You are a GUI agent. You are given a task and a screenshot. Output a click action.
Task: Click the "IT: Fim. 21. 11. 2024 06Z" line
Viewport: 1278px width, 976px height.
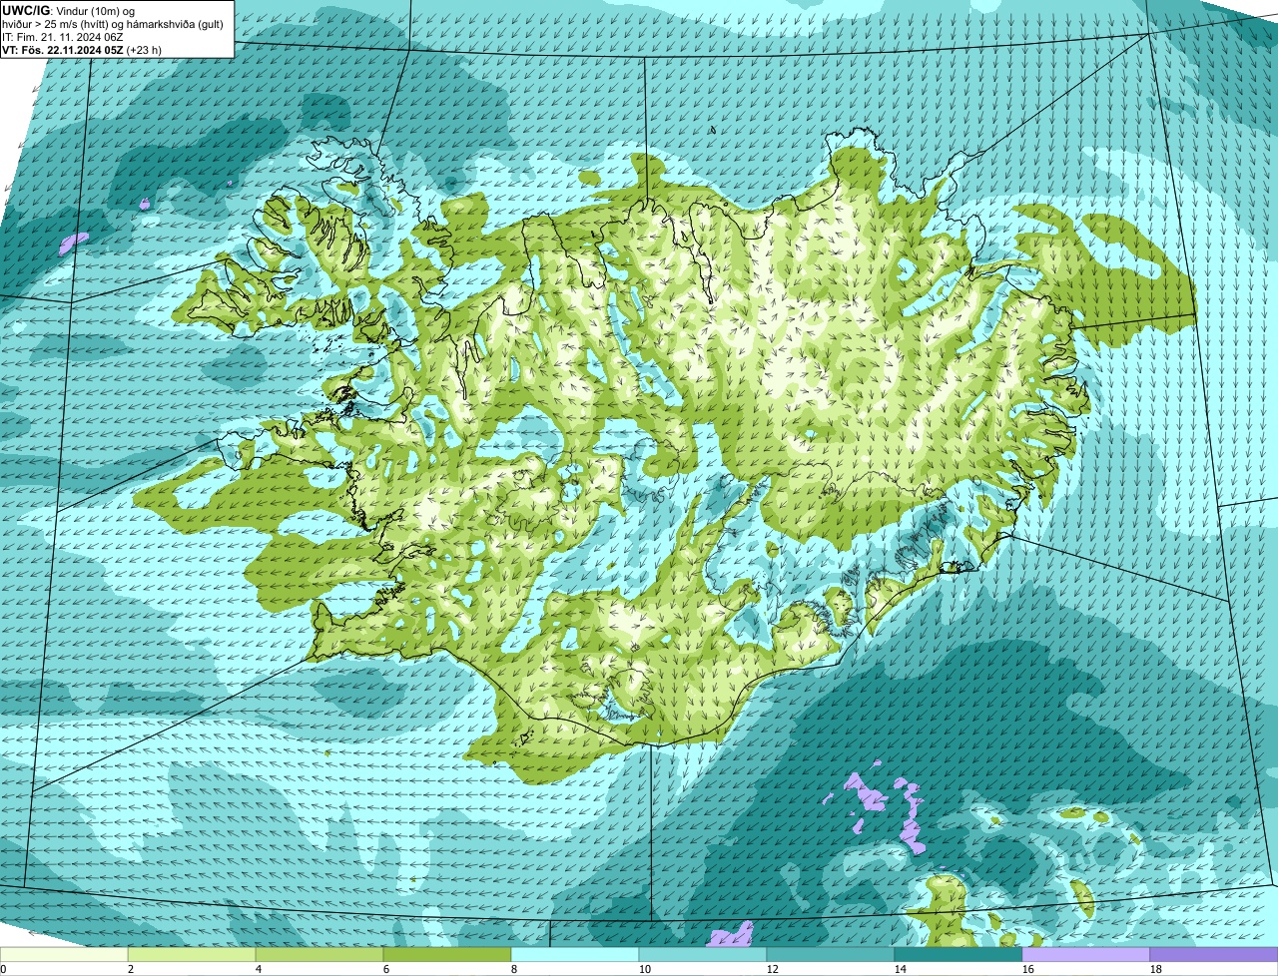pos(63,36)
